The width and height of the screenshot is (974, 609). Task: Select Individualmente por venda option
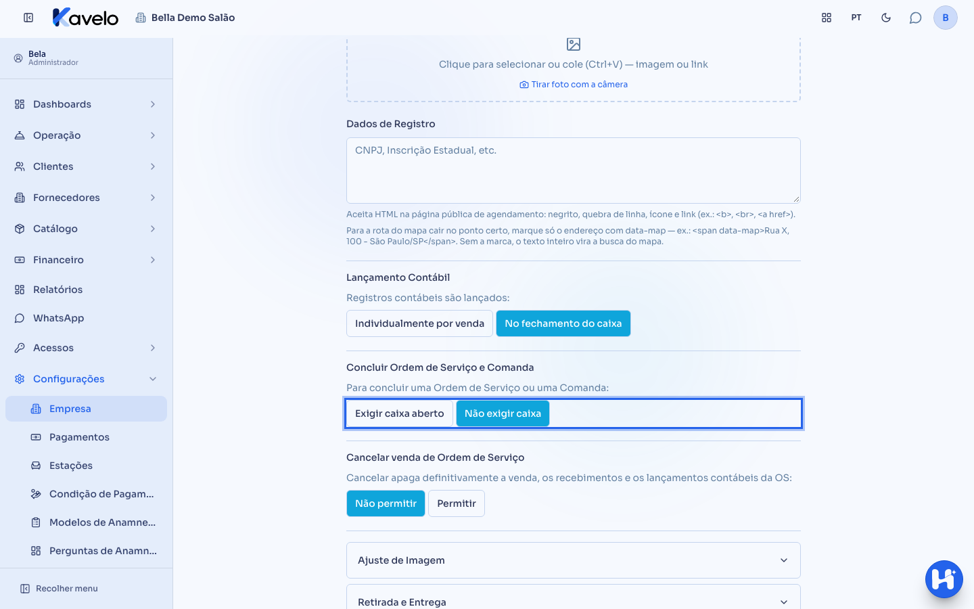point(419,323)
